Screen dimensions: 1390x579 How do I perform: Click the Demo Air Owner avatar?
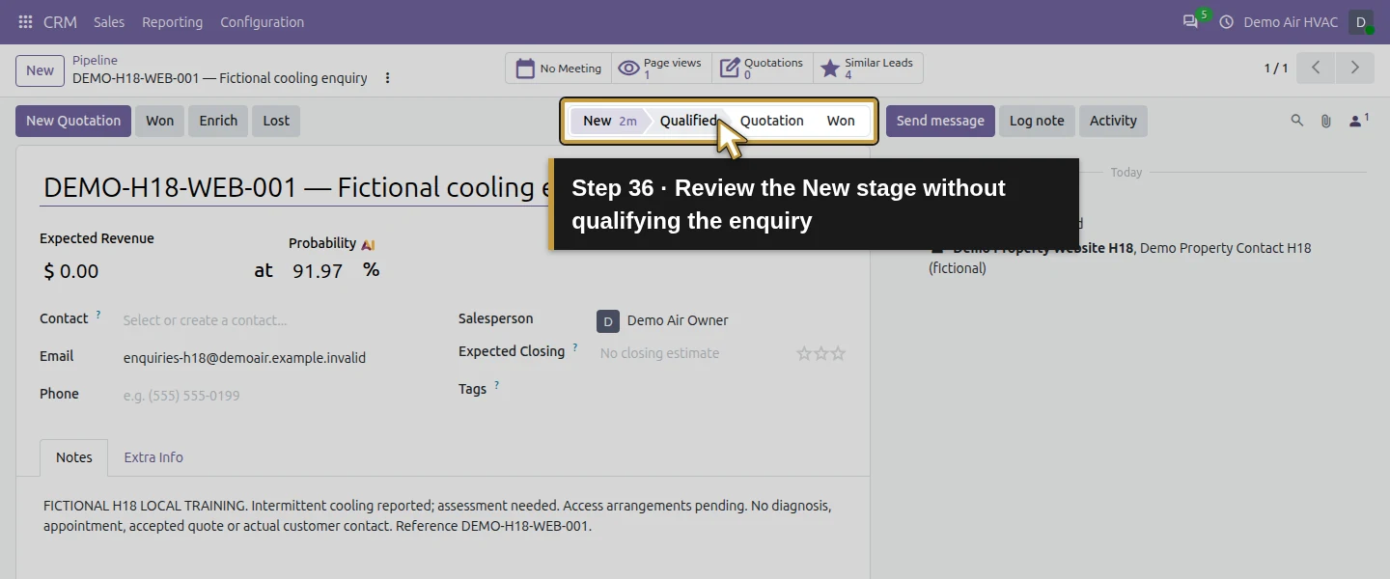[607, 320]
